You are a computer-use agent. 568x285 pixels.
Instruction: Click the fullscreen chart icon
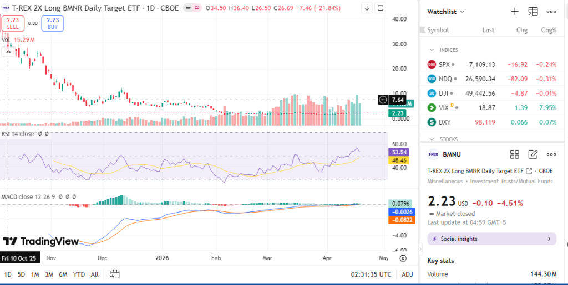381,8
